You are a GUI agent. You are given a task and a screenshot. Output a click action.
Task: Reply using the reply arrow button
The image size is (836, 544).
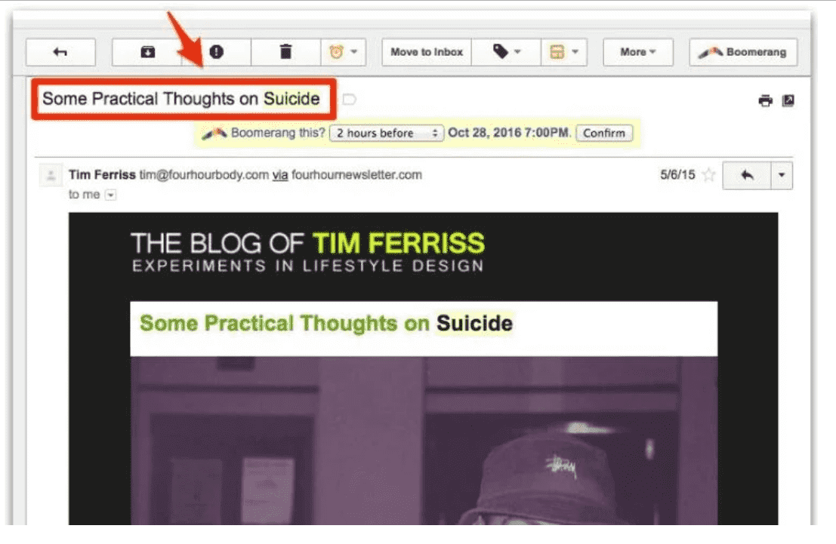pyautogui.click(x=747, y=175)
